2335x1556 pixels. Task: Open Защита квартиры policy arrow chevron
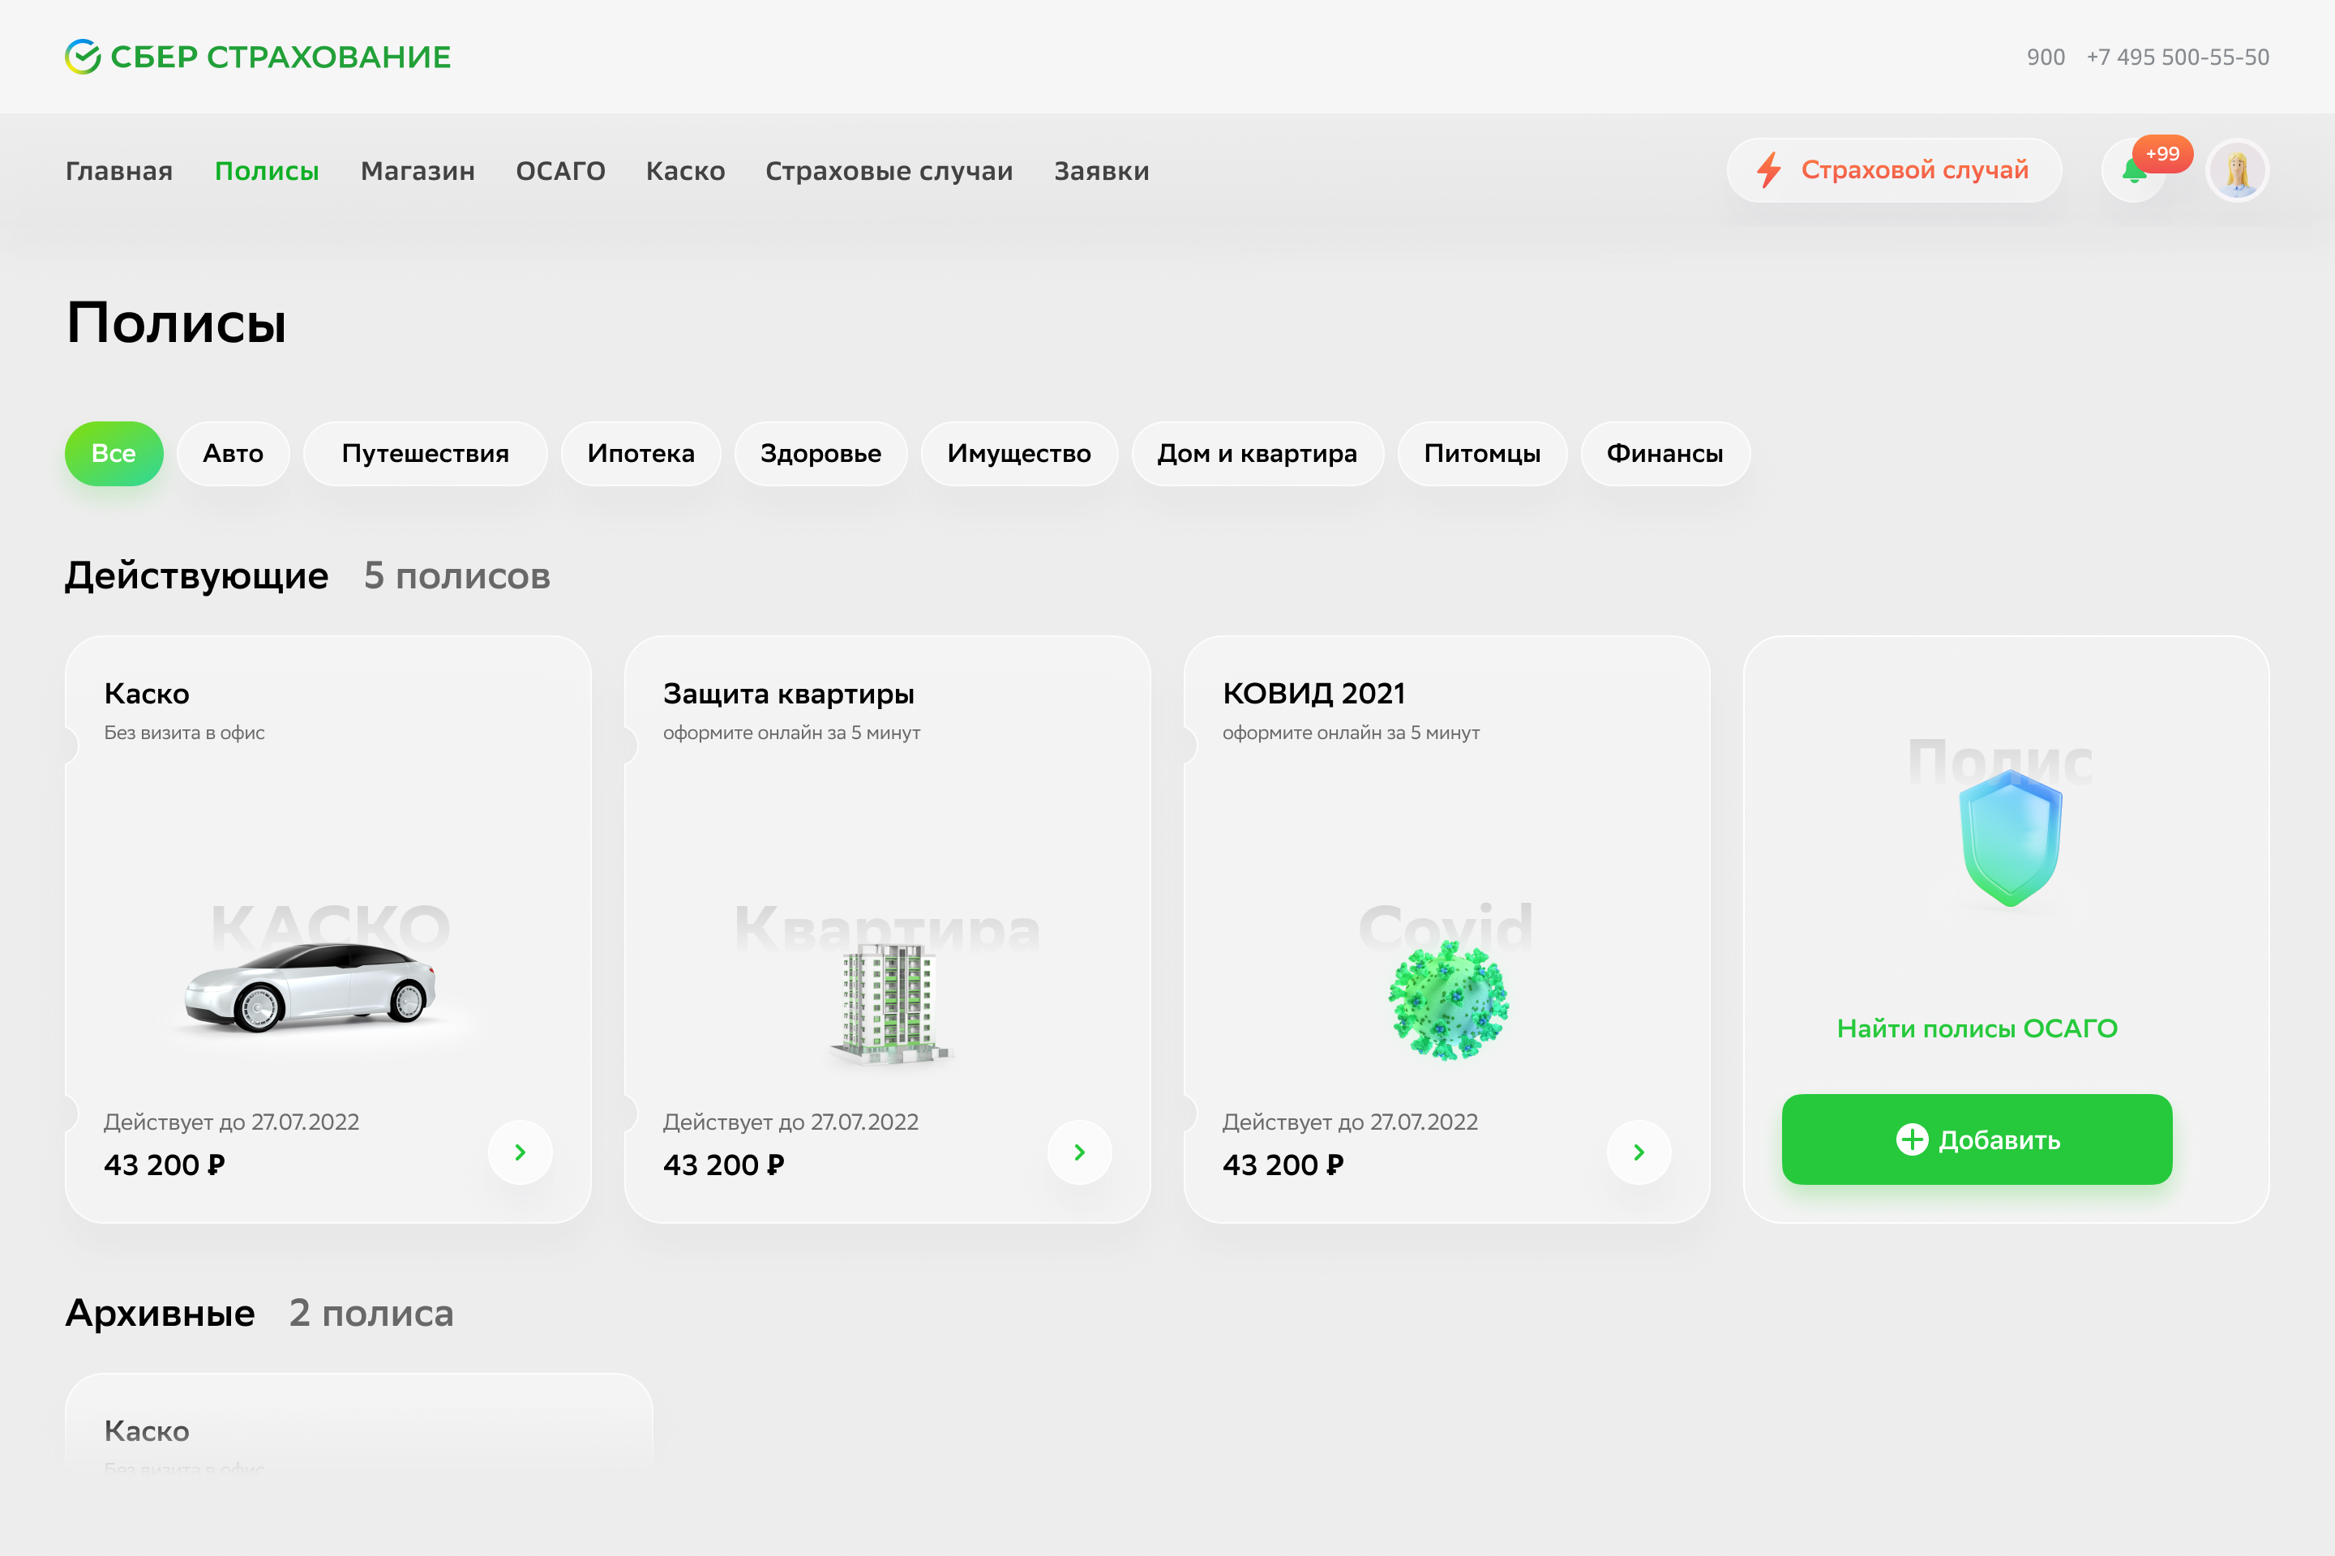(1079, 1152)
